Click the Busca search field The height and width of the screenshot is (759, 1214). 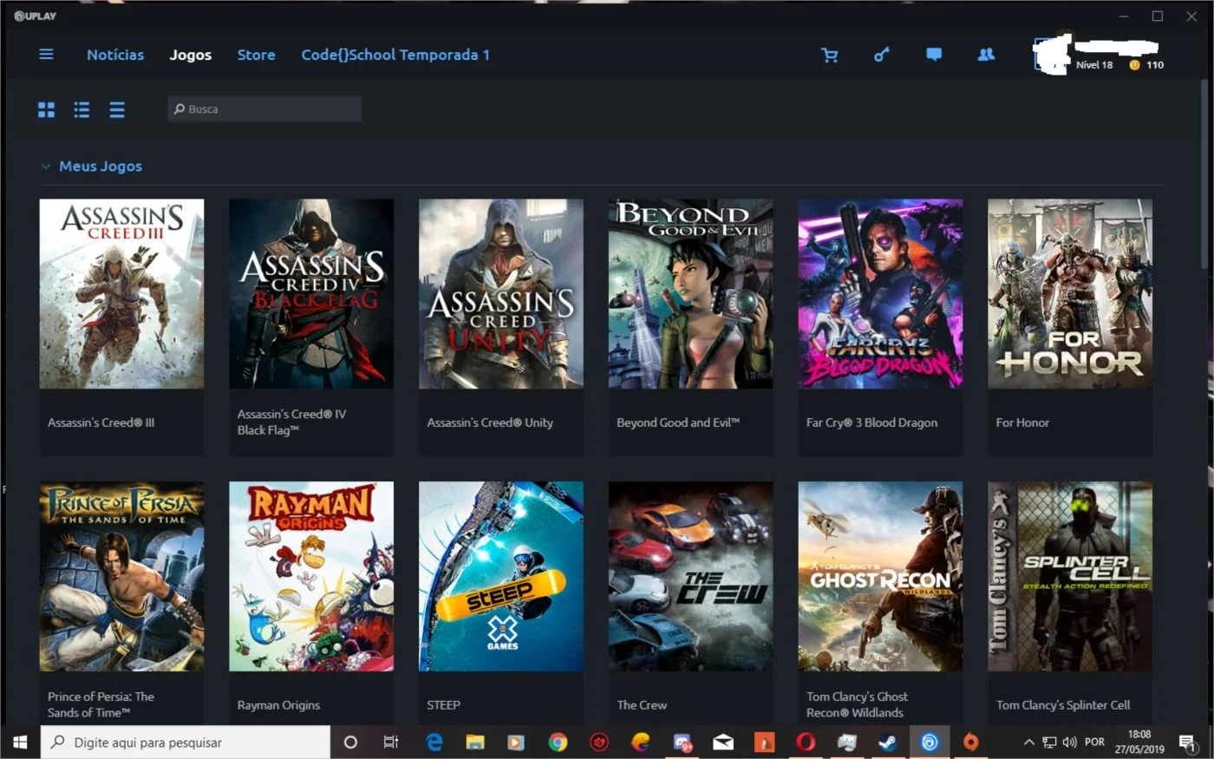tap(264, 109)
